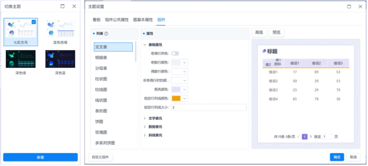
Task: Select the 深色绿 theme thumbnail
Action: coord(20,59)
